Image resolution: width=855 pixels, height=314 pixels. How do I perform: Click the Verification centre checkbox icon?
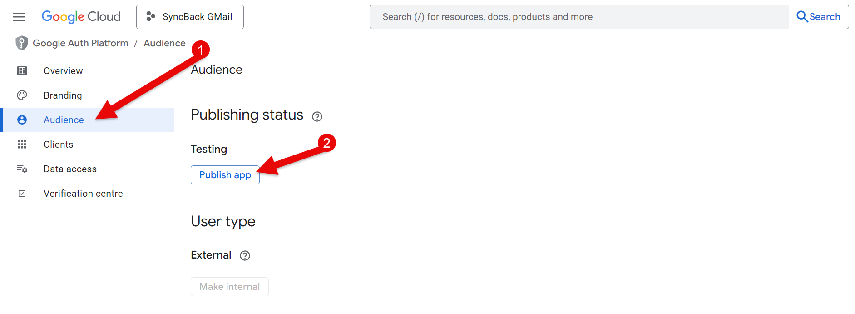point(22,194)
